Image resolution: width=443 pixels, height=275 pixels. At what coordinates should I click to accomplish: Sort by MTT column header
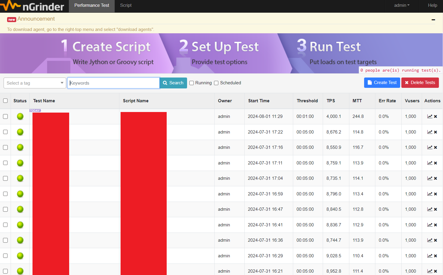pyautogui.click(x=357, y=101)
